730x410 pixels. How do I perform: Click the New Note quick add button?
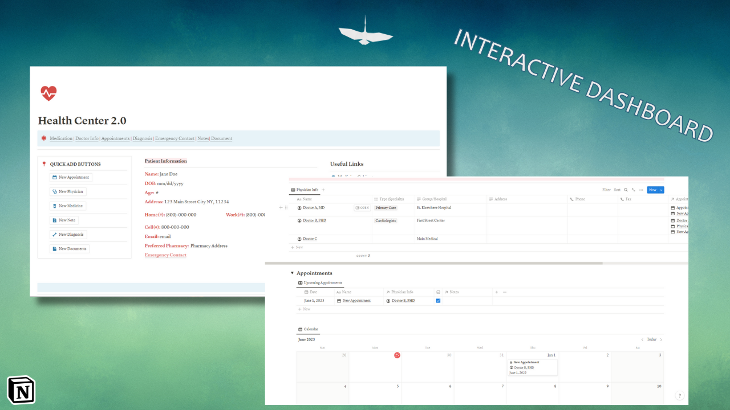(64, 220)
